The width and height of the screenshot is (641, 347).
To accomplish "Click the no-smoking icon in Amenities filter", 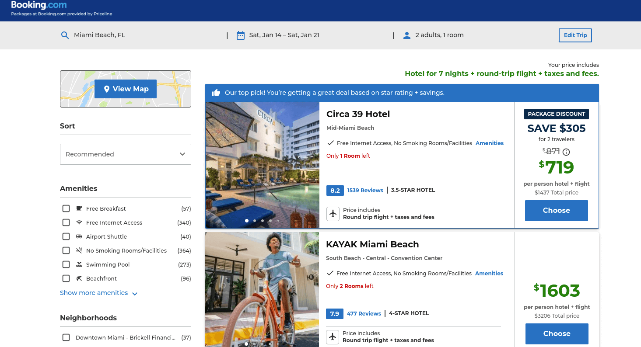I will (x=79, y=251).
